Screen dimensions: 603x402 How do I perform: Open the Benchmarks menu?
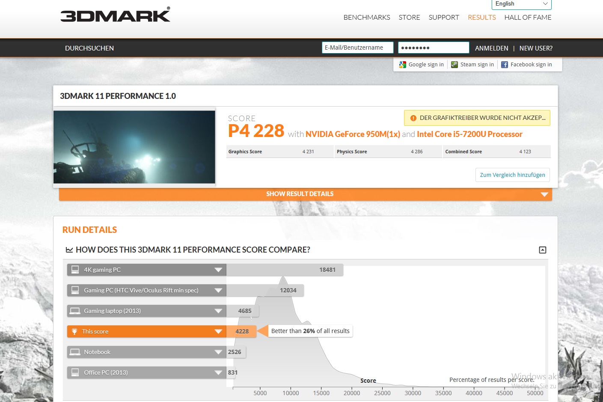(x=367, y=18)
